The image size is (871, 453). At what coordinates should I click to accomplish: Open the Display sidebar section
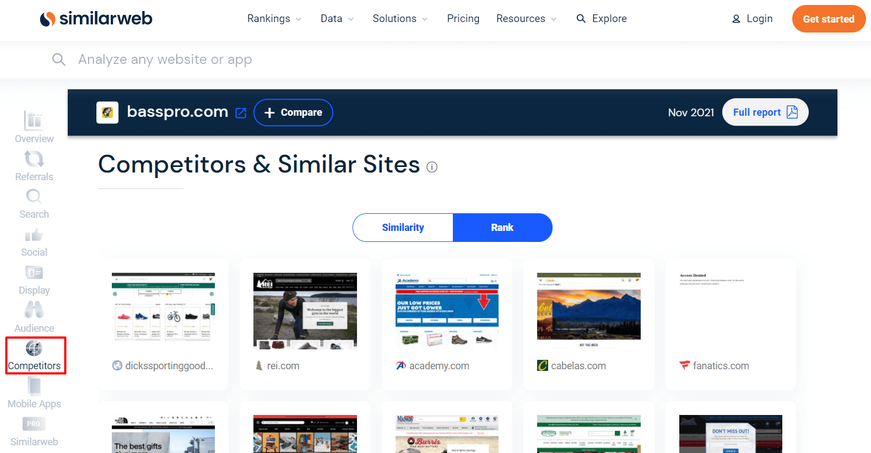pyautogui.click(x=34, y=281)
